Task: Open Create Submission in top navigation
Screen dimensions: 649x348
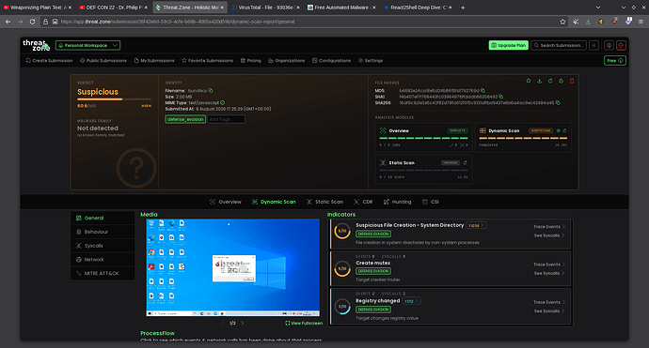Action: pyautogui.click(x=49, y=61)
